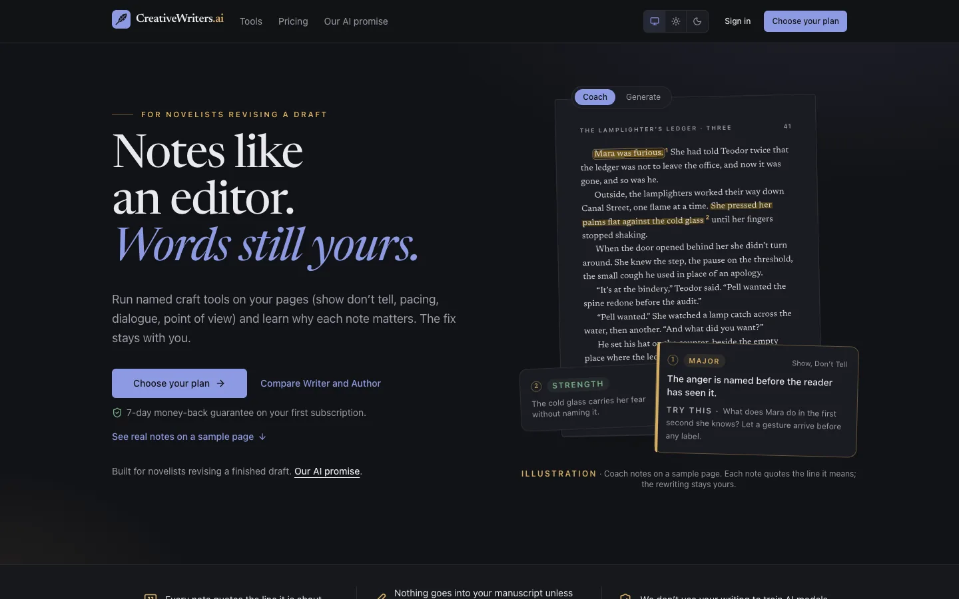Open Compare Writer and Author link
This screenshot has height=599, width=959.
[320, 383]
